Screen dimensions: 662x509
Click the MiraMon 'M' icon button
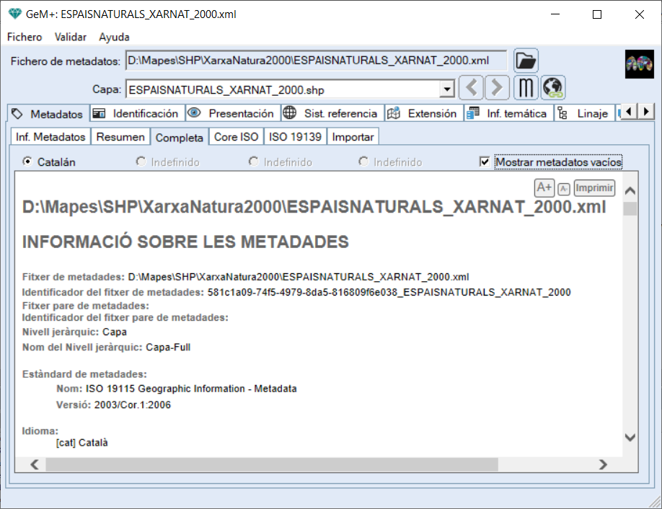(x=526, y=89)
